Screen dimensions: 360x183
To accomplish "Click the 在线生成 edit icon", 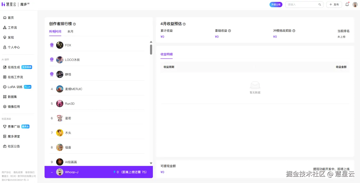I will (x=4, y=67).
